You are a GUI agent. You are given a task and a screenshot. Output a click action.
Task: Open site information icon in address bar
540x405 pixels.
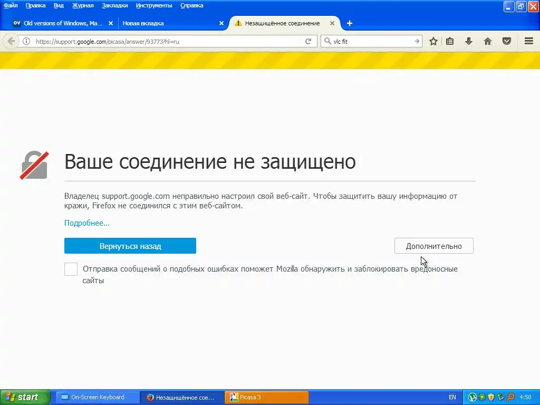pos(26,41)
